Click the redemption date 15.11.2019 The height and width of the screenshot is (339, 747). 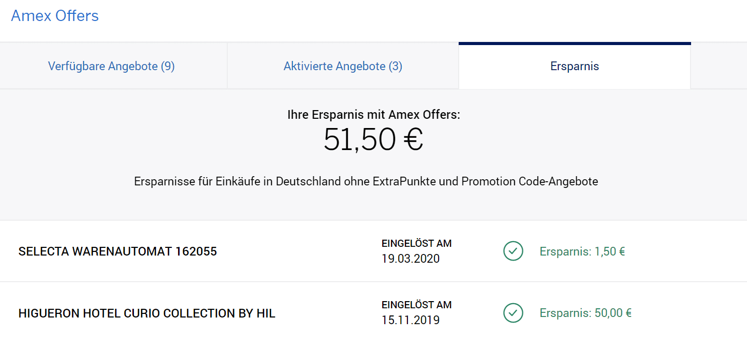click(410, 320)
